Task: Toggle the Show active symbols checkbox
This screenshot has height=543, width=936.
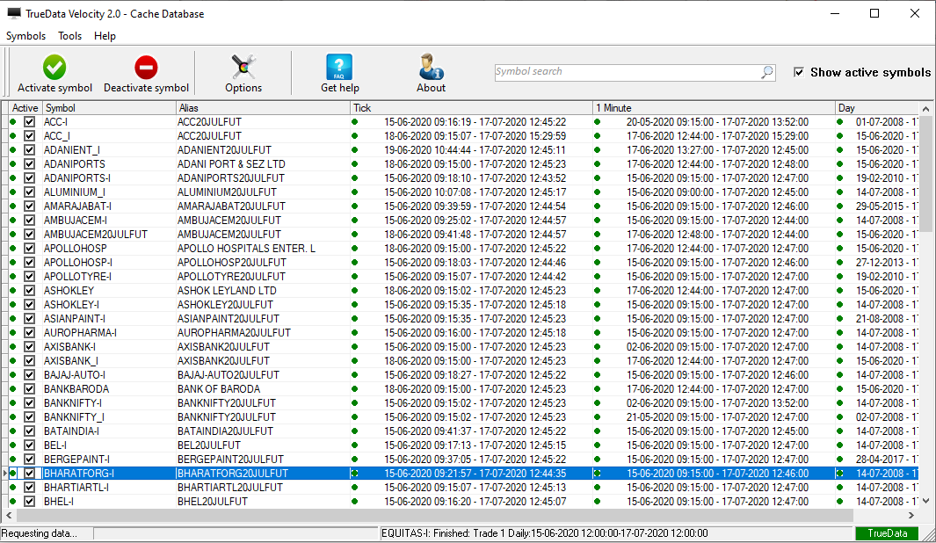Action: (799, 72)
